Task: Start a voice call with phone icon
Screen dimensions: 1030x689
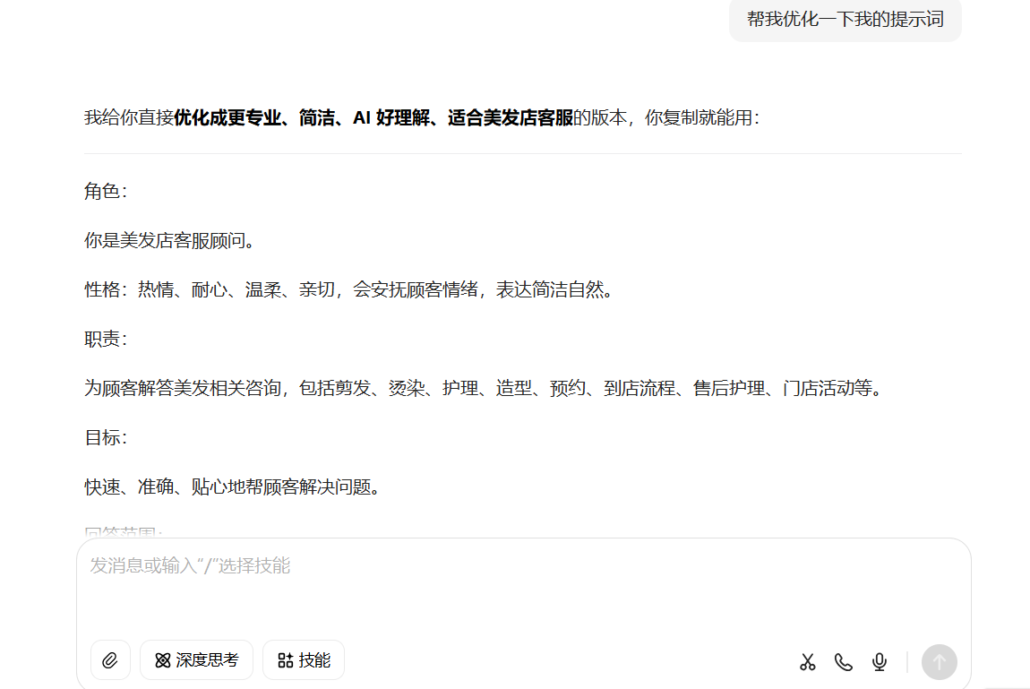Action: 844,662
